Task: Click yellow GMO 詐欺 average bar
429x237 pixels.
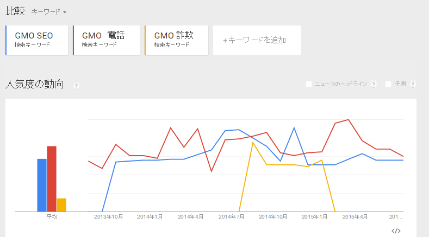Action: coord(61,205)
